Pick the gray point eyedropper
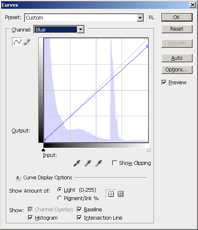 point(88,163)
